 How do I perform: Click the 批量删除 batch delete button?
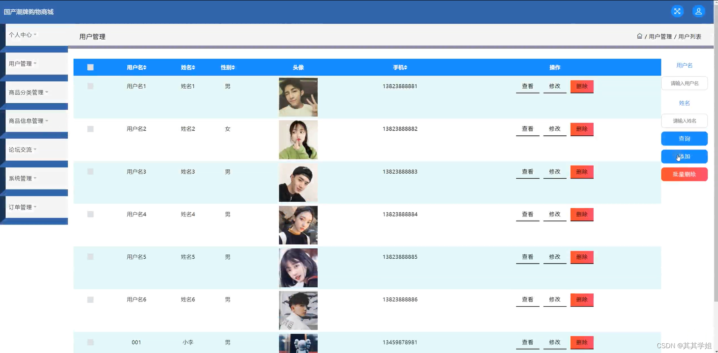tap(684, 174)
